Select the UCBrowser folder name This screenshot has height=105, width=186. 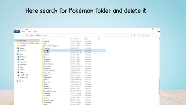coord(47,96)
